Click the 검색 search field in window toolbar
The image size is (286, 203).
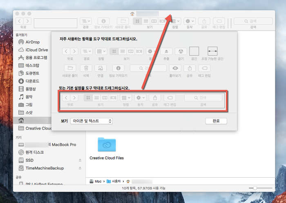coord(253,21)
